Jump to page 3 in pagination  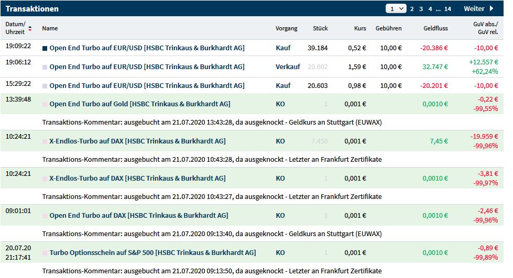pos(421,9)
